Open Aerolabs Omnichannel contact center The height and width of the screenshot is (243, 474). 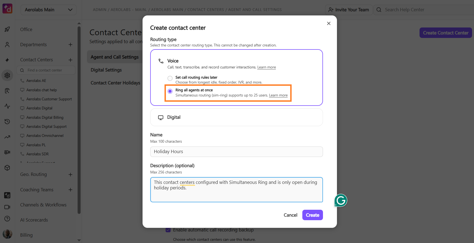[45, 136]
